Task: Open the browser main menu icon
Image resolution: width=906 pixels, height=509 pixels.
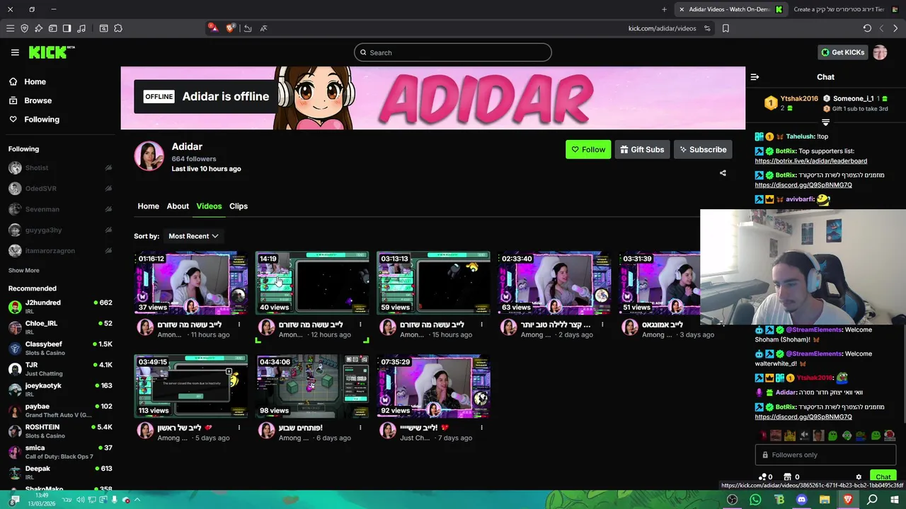Action: pyautogui.click(x=10, y=28)
